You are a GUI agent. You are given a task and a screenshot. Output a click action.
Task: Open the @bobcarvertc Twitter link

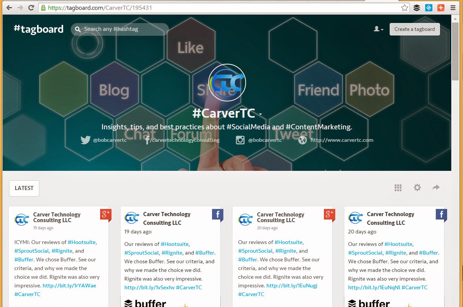[x=110, y=140]
